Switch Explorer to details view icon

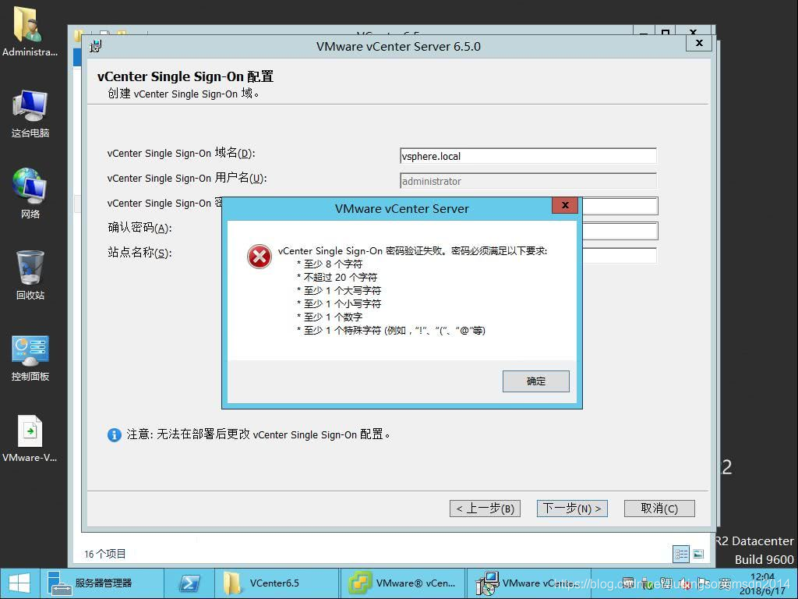(x=681, y=555)
